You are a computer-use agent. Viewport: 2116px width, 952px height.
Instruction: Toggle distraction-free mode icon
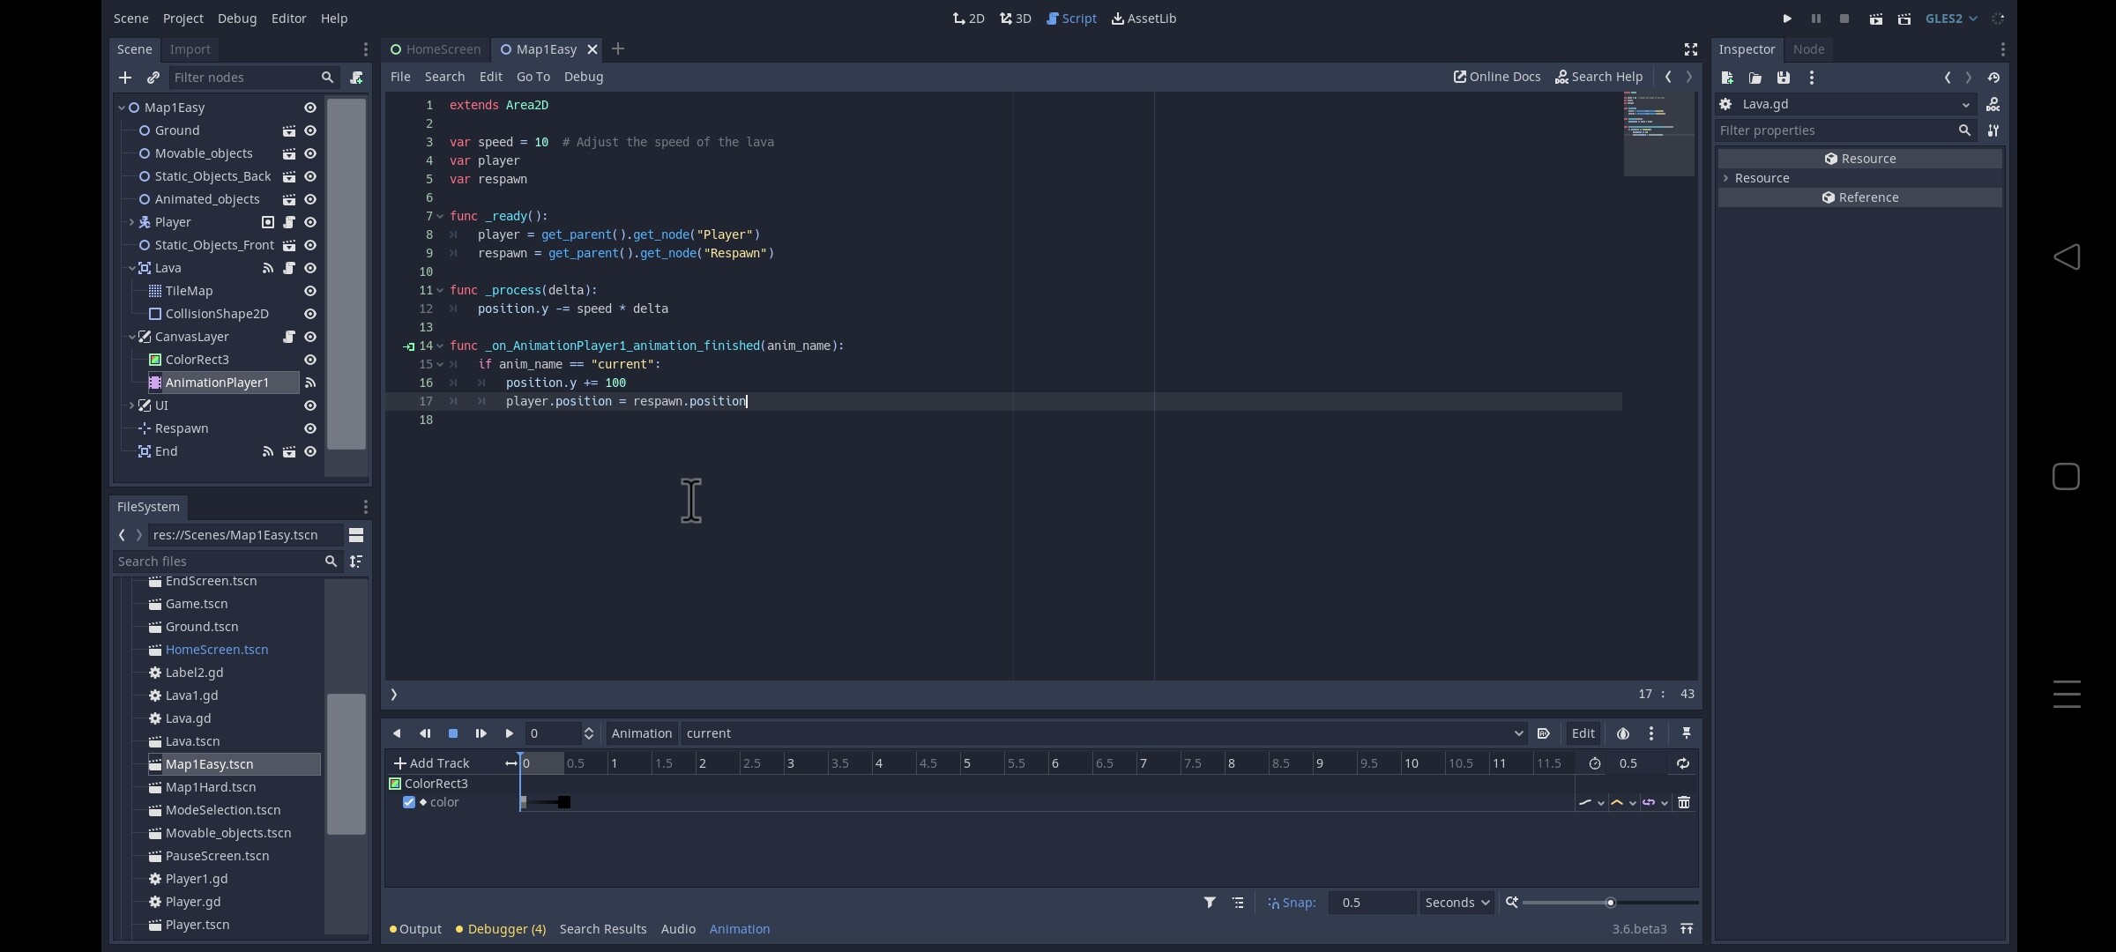point(1690,49)
